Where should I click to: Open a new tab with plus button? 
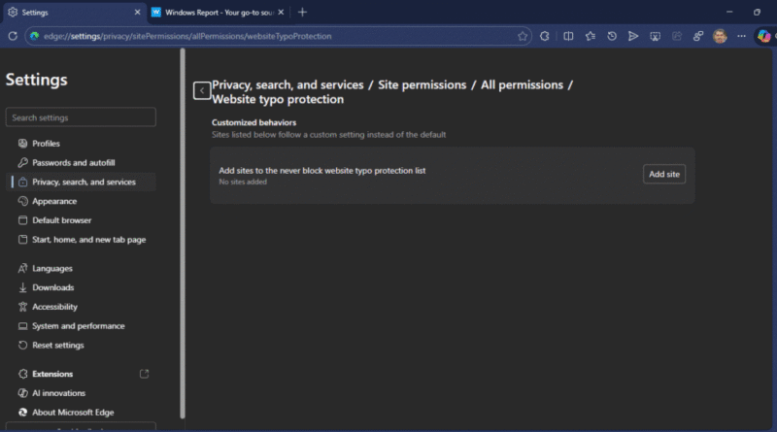(x=302, y=12)
